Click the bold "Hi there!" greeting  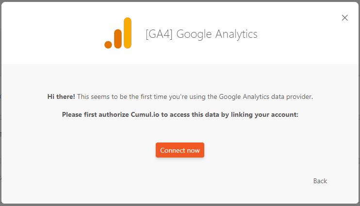(x=61, y=96)
